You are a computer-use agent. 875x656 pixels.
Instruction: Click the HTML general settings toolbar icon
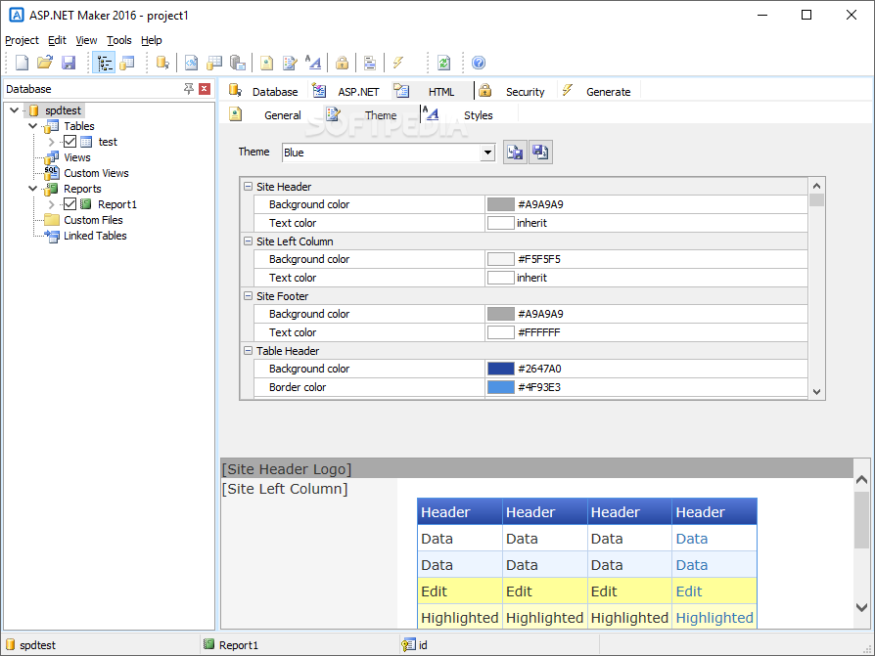[x=267, y=63]
